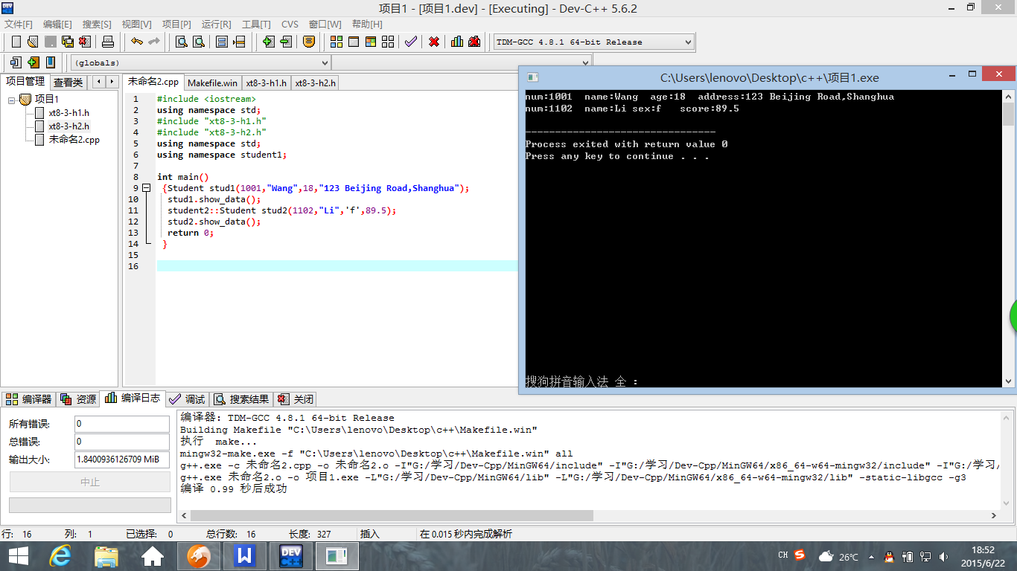Collapse the code fold marker at line 9

pos(146,188)
